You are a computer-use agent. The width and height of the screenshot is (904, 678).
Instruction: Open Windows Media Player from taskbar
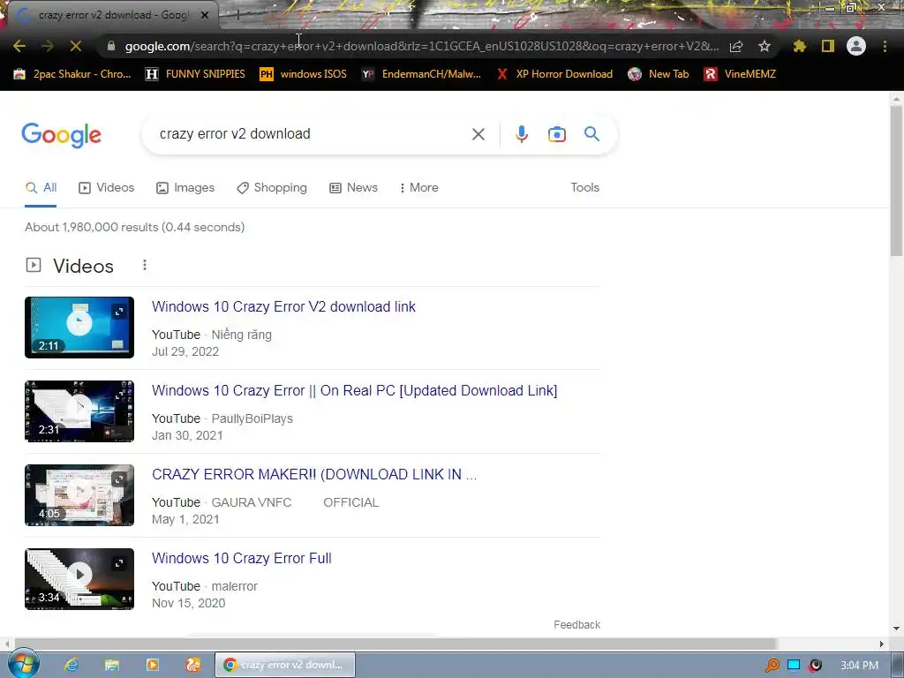tap(152, 665)
